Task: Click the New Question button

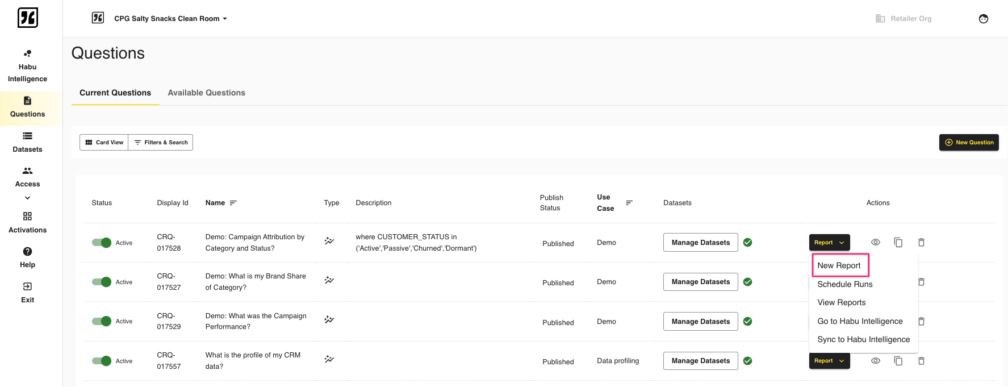Action: (x=968, y=143)
